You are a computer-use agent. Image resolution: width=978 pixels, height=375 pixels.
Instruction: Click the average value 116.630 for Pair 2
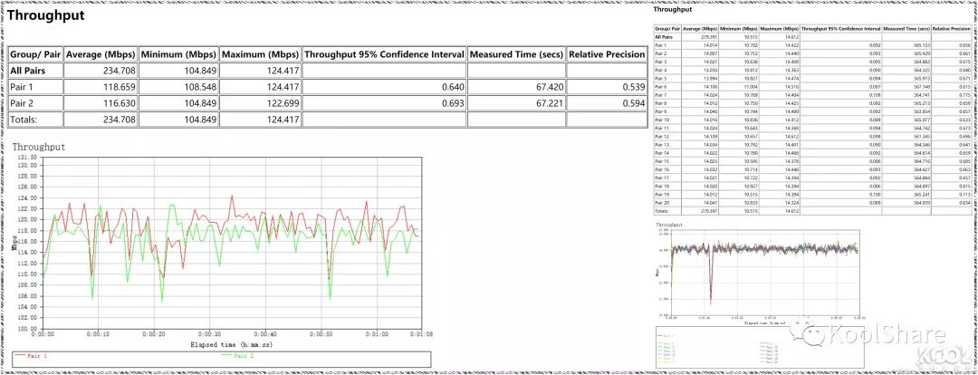coord(120,103)
